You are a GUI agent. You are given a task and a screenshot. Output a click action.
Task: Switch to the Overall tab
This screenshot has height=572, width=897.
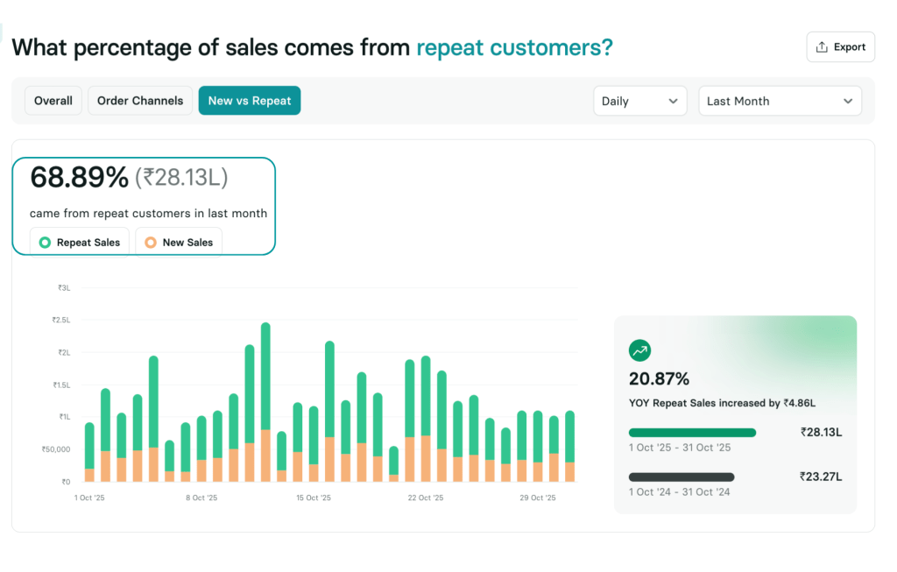pyautogui.click(x=53, y=100)
